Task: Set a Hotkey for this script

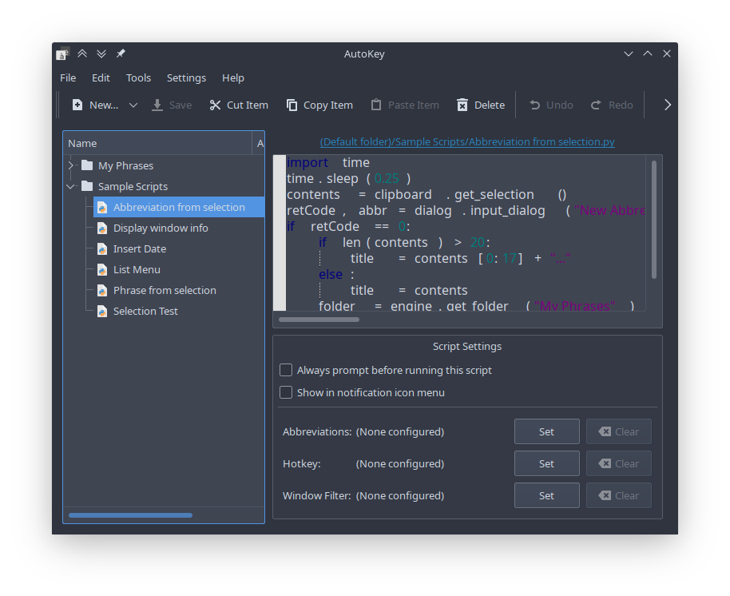Action: [x=546, y=463]
